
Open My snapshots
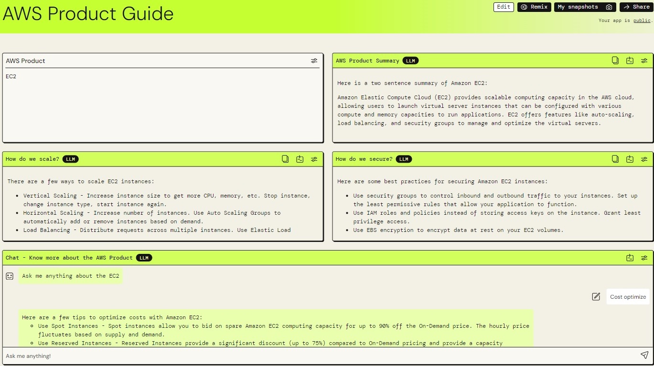coord(585,7)
